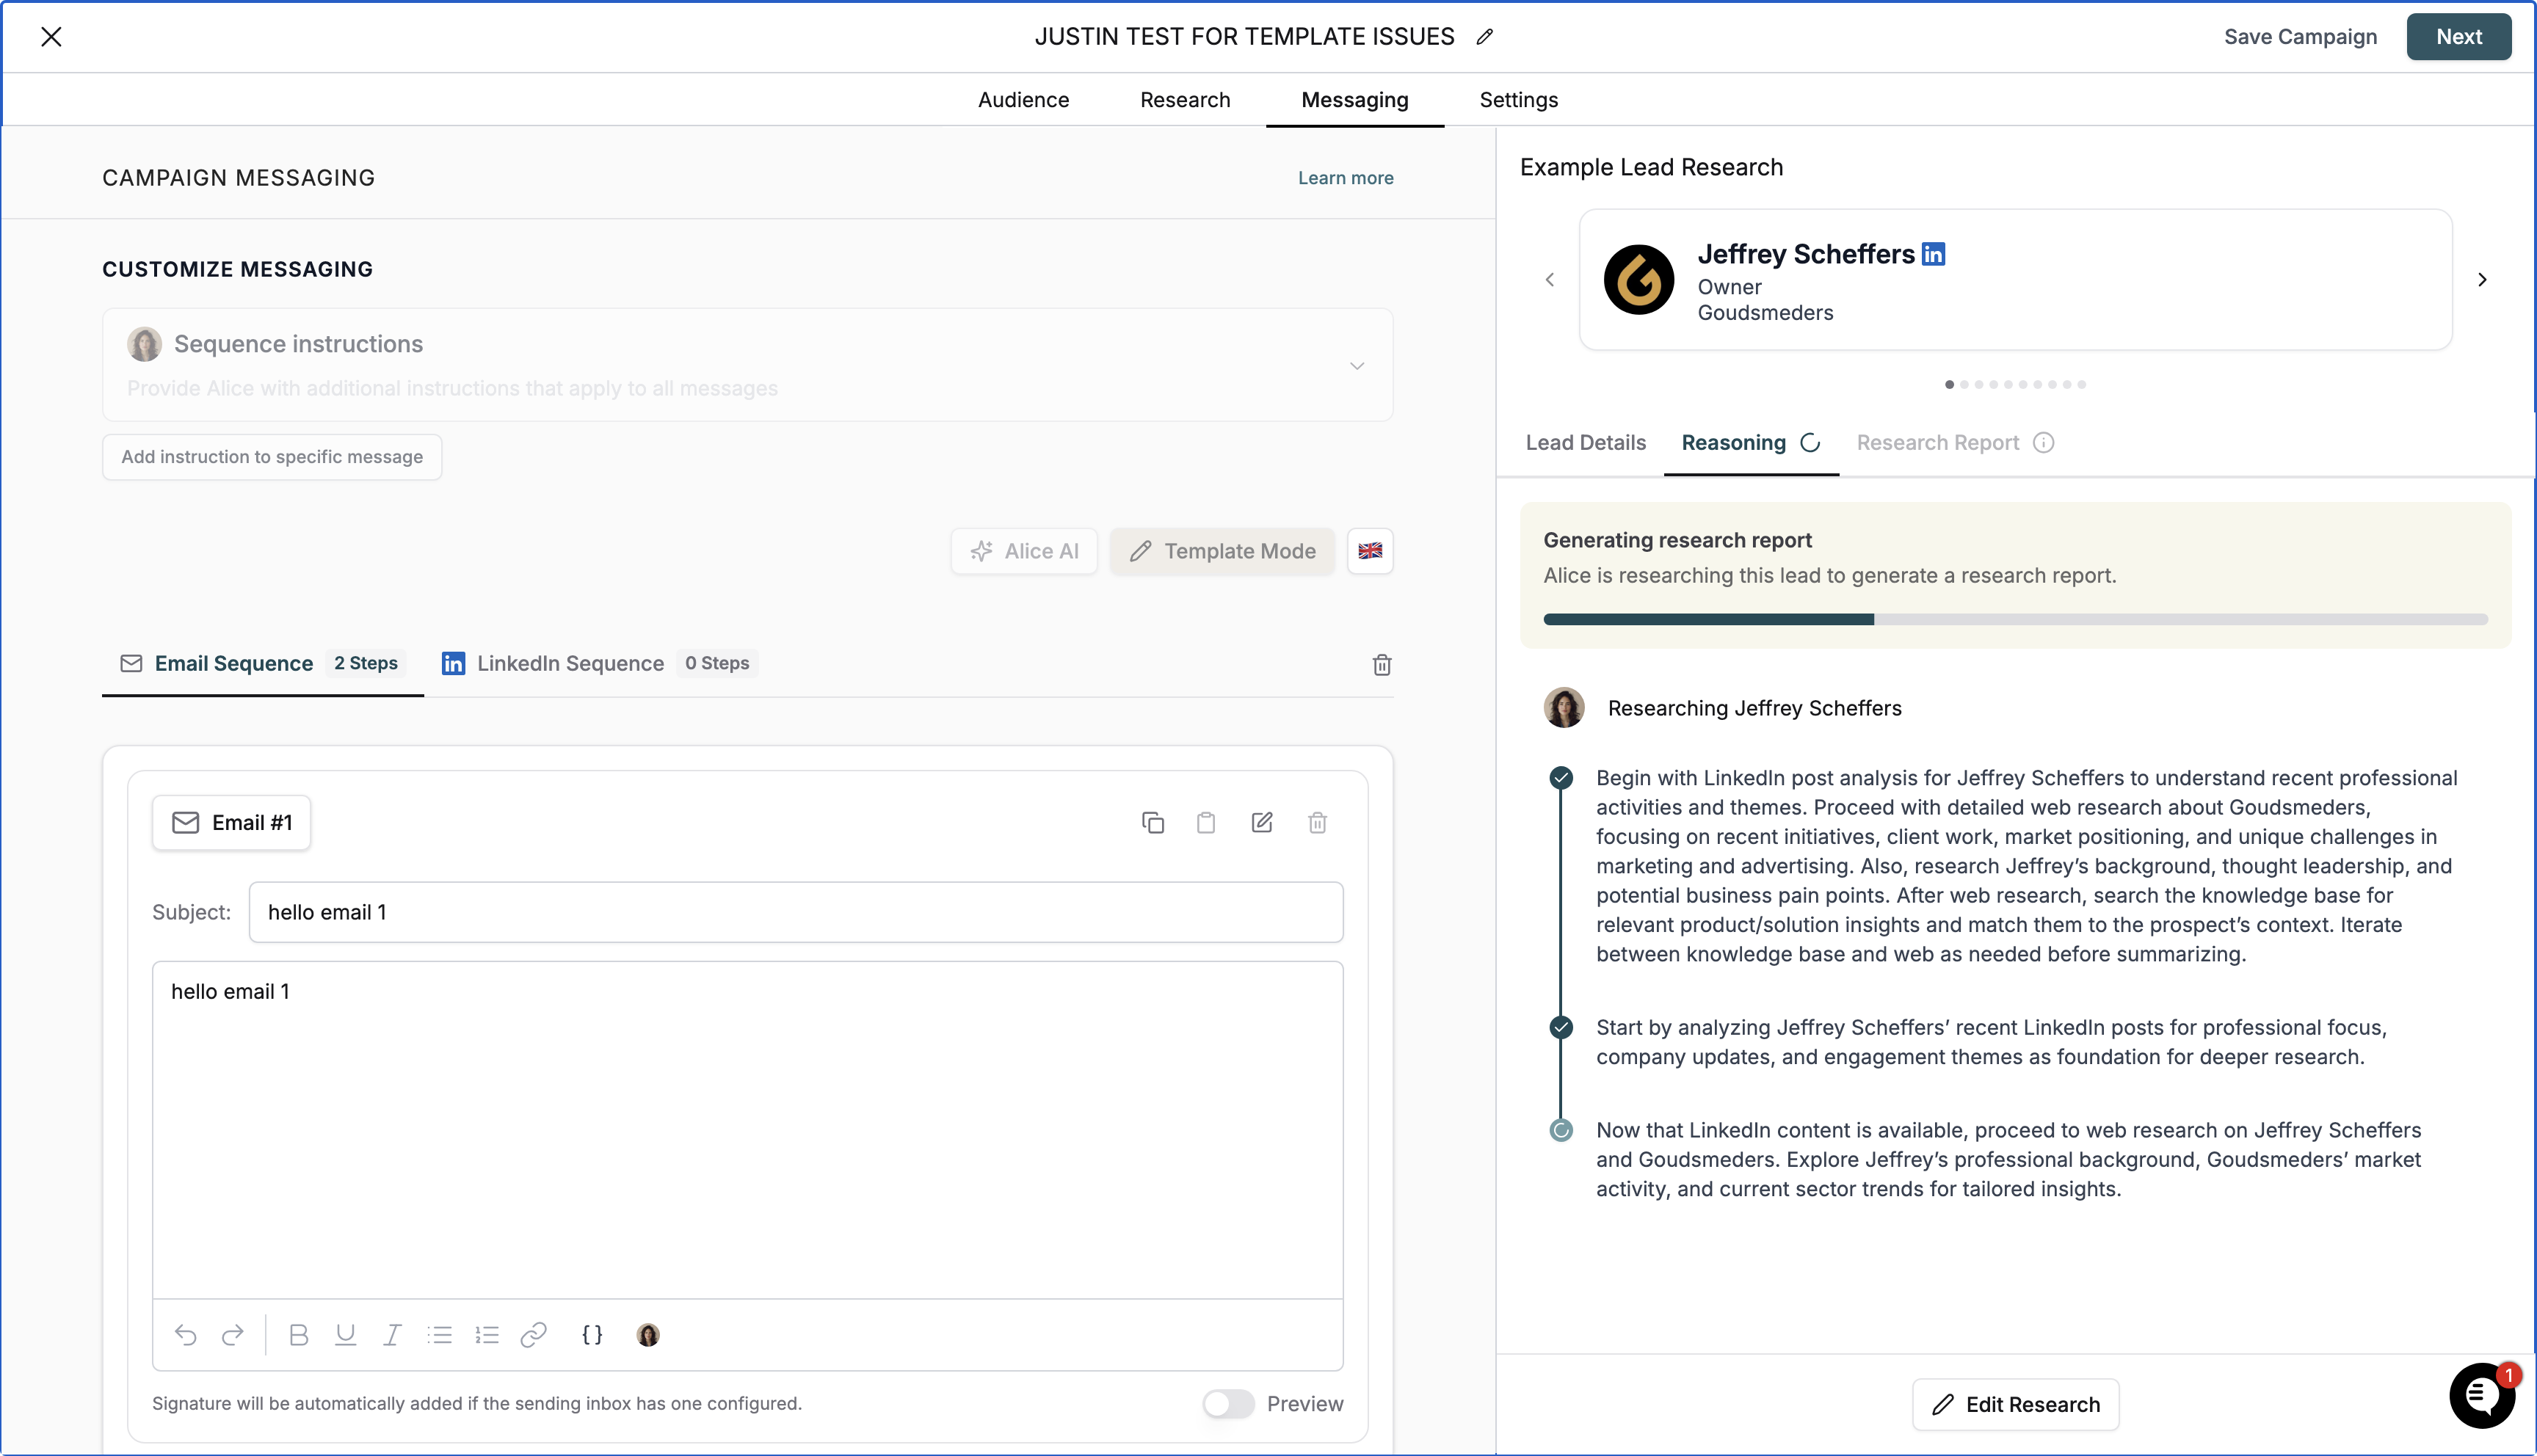2537x1456 pixels.
Task: Open the language selector showing the UK flag
Action: click(x=1370, y=550)
